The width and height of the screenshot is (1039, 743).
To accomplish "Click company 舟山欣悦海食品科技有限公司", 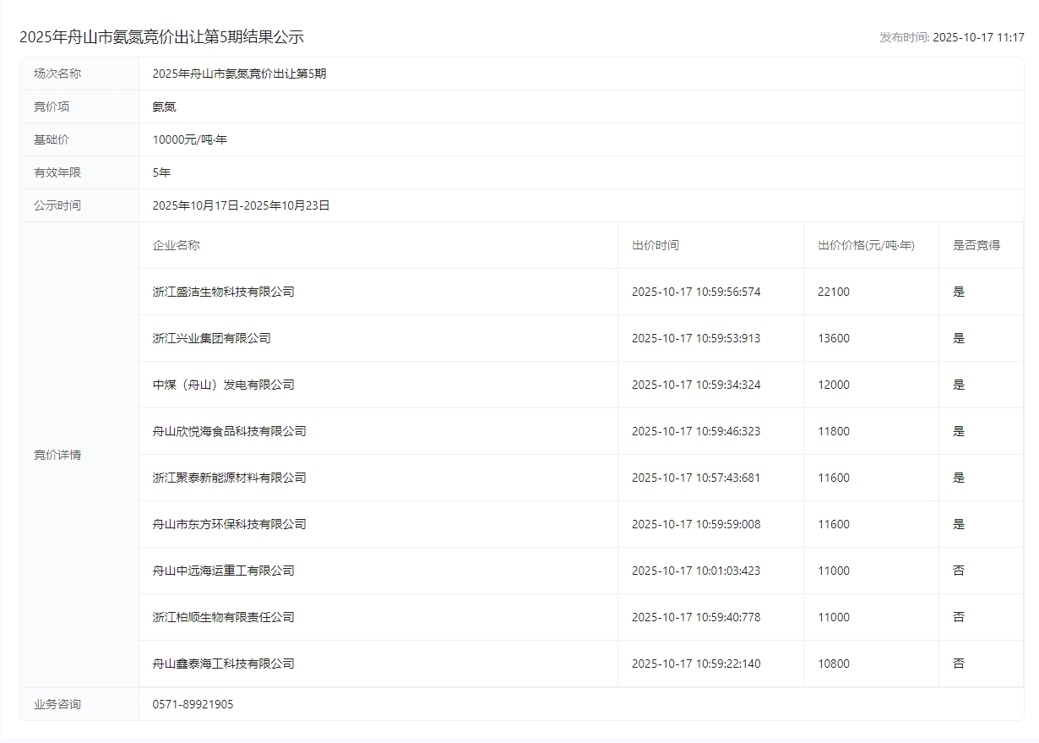I will [229, 431].
